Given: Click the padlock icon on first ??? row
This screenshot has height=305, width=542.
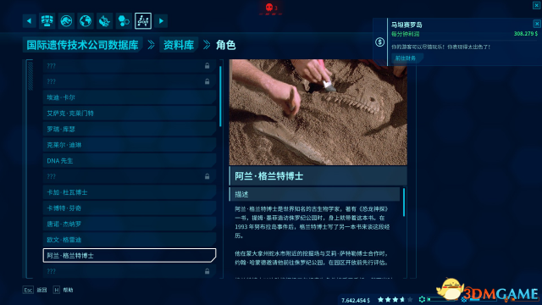Looking at the screenshot, I should click(x=207, y=66).
